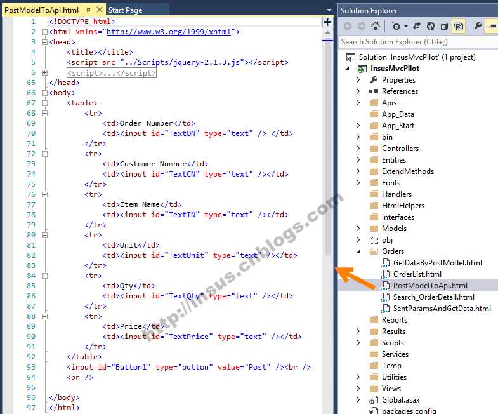This screenshot has width=498, height=414.
Task: Select the App_Data folder
Action: point(398,114)
